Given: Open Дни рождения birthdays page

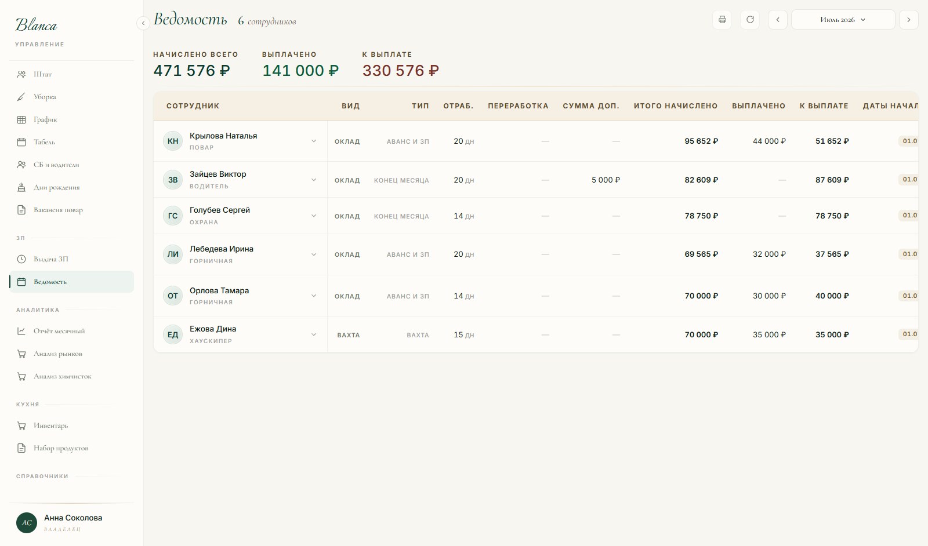Looking at the screenshot, I should (71, 187).
